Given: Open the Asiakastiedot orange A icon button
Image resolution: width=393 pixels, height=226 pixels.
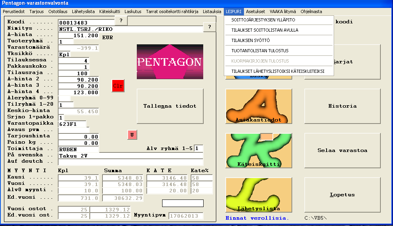Looking at the screenshot, I should point(259,106).
